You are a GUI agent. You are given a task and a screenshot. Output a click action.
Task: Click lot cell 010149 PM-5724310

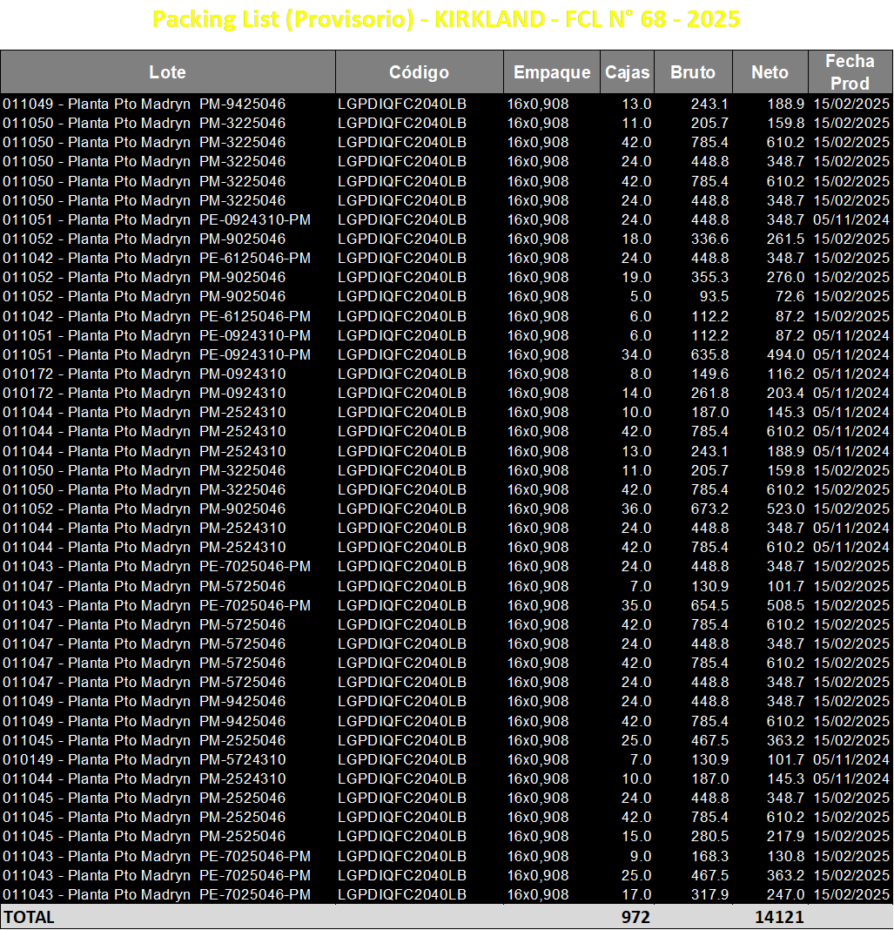tap(144, 760)
